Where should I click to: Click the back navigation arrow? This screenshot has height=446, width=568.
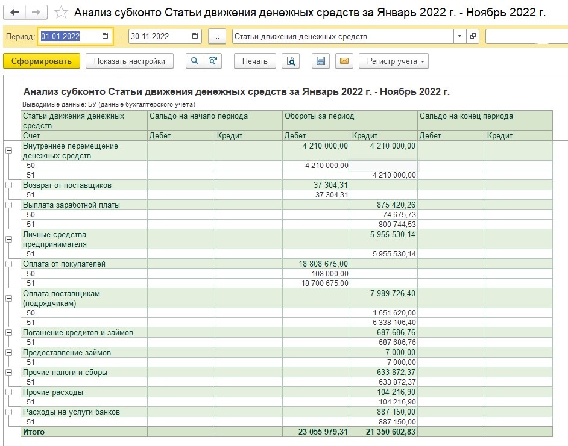point(14,13)
